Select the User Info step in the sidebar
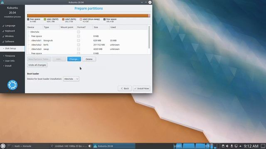 pyautogui.click(x=10, y=61)
